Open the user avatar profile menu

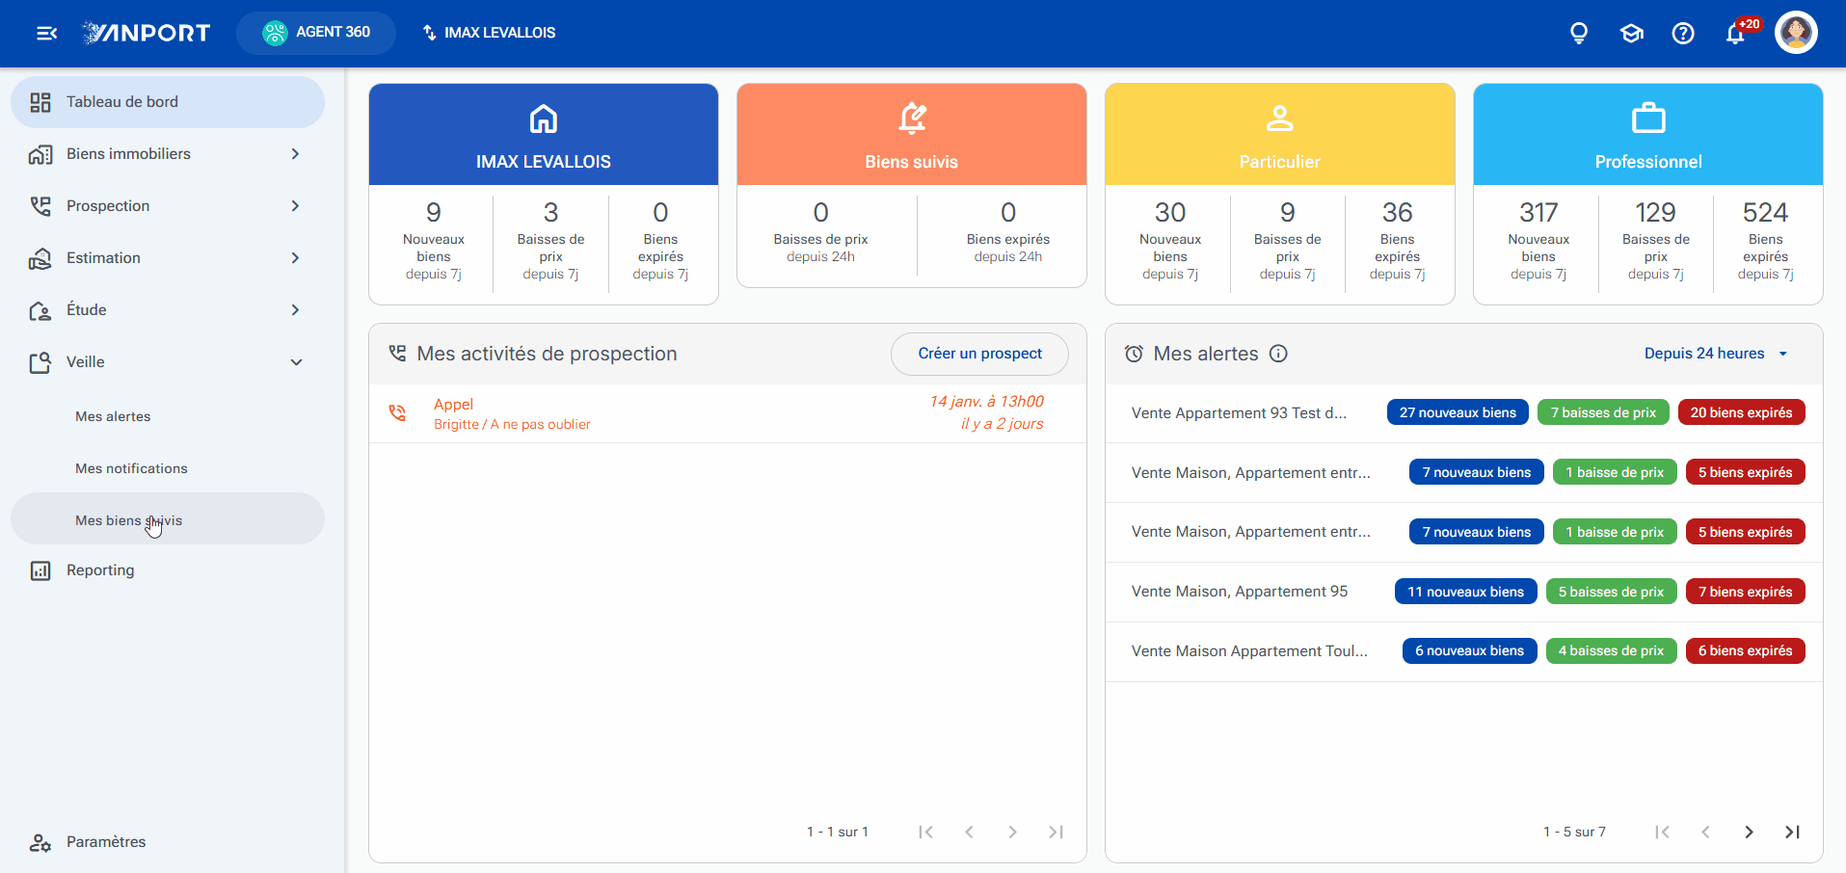pos(1796,33)
